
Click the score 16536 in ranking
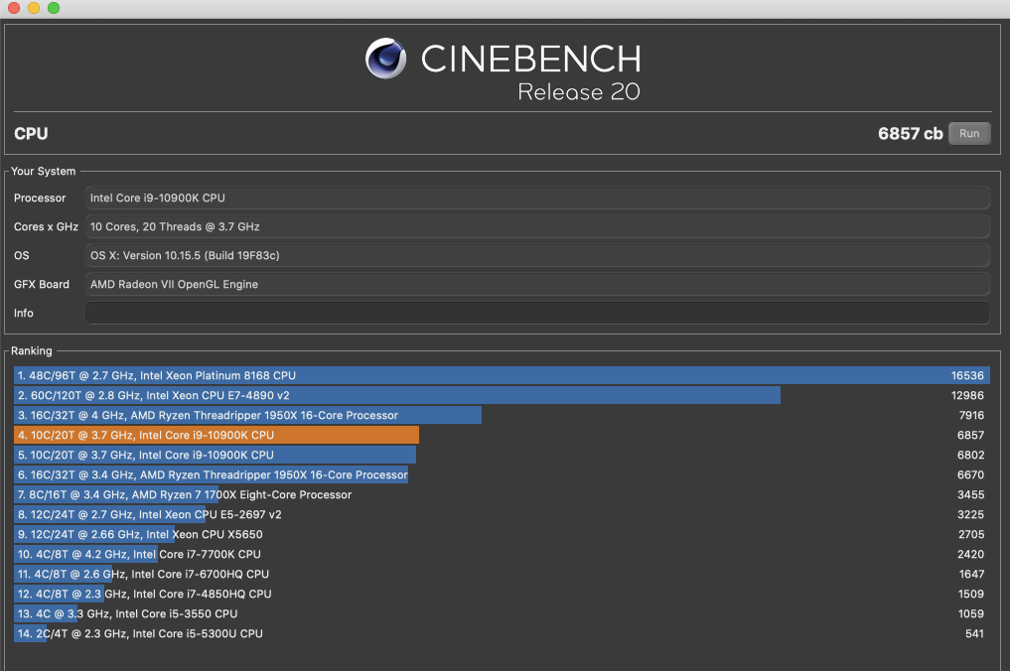[x=967, y=375]
